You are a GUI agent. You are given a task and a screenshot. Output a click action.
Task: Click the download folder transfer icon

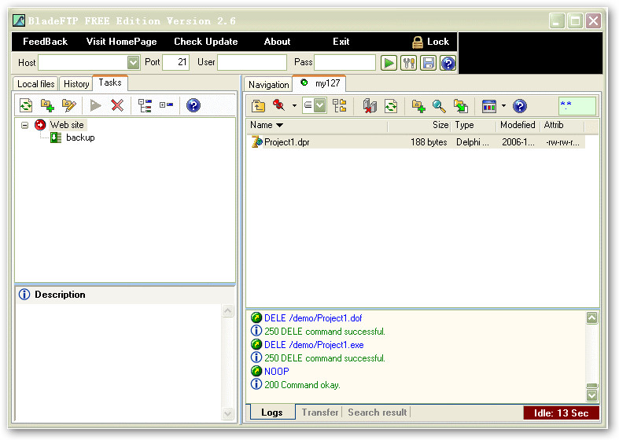pos(460,106)
